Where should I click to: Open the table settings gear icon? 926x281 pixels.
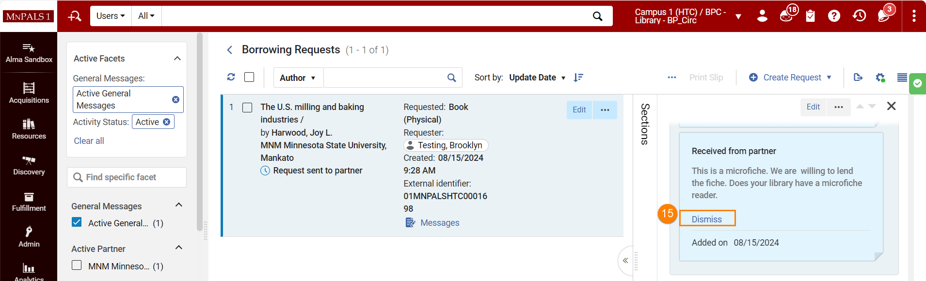tap(880, 78)
